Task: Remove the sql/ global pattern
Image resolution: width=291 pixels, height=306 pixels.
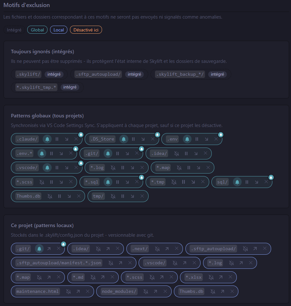Action: point(266,182)
